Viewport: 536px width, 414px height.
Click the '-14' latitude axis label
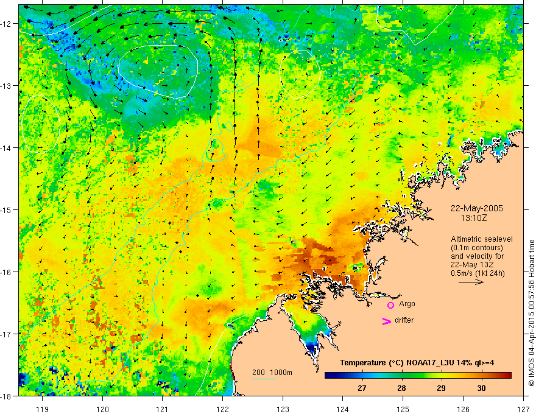[x=6, y=148]
